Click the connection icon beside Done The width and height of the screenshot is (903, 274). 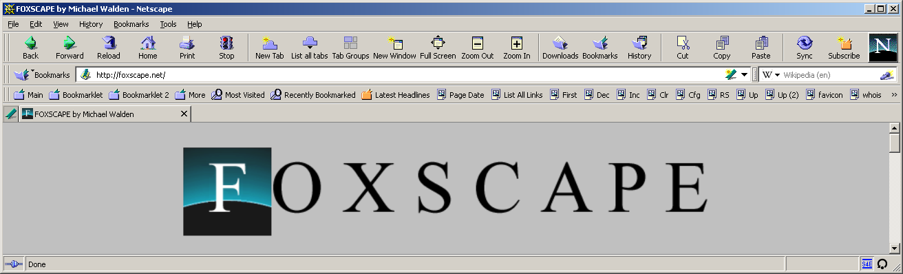14,264
